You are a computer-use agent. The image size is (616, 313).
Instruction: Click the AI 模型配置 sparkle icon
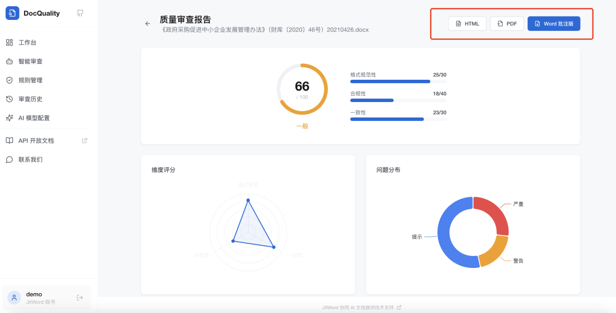(x=10, y=118)
